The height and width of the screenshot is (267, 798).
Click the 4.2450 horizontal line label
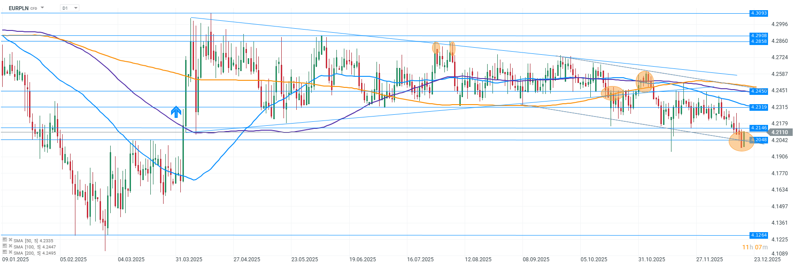click(x=759, y=91)
